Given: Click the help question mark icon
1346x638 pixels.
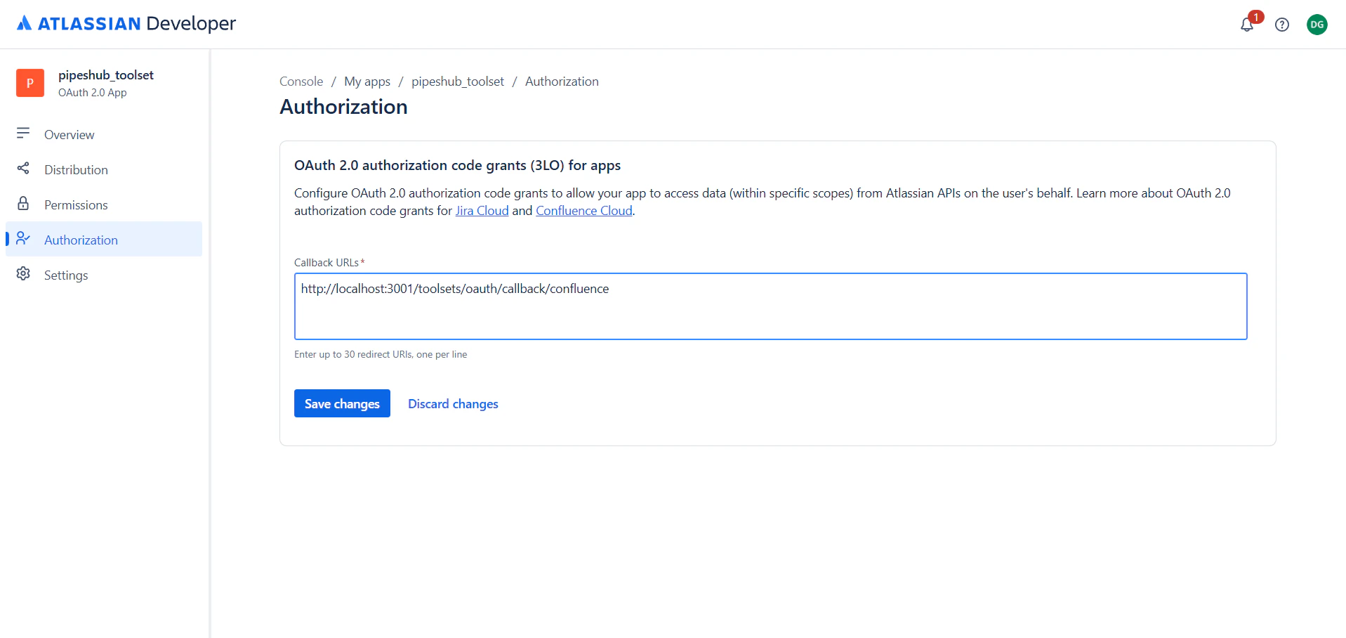Looking at the screenshot, I should [1282, 25].
